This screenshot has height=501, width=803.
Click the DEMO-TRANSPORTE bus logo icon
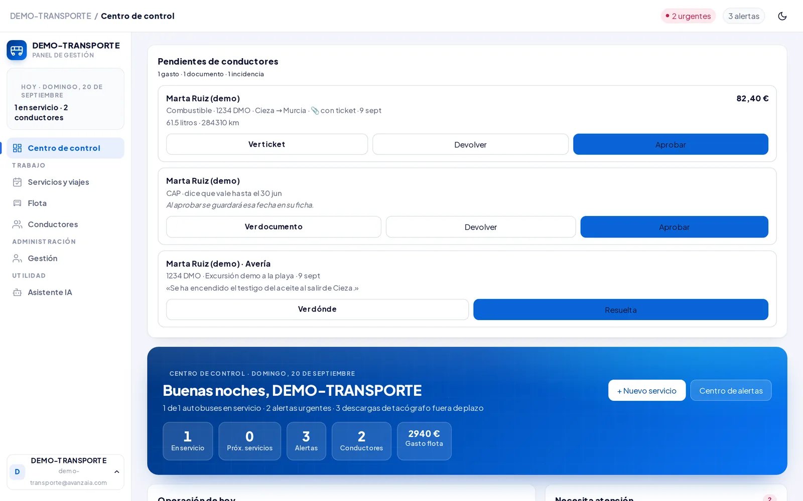[x=17, y=50]
